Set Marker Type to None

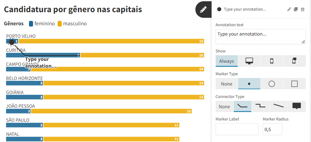coord(227,84)
